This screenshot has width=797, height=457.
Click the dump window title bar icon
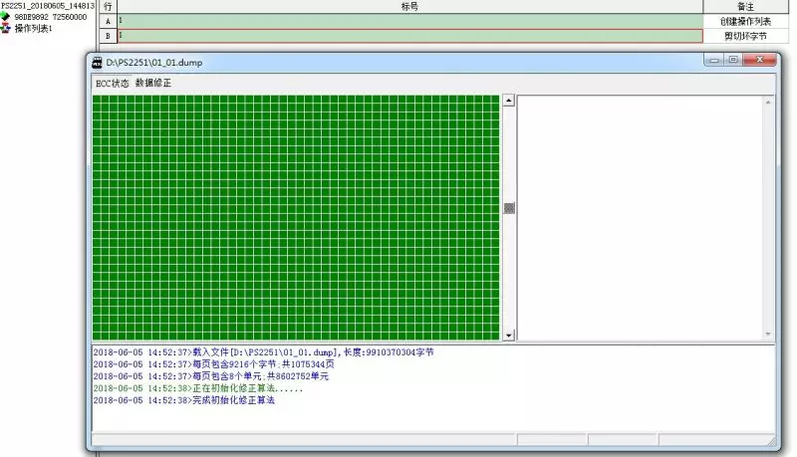coord(98,63)
